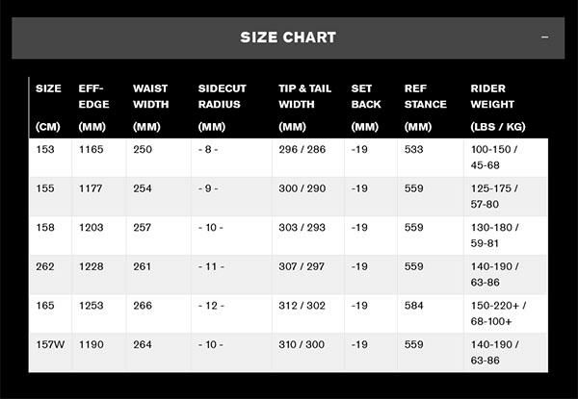Screen dimensions: 578x399
Task: Select the 158 size row cell
Action: pos(45,228)
